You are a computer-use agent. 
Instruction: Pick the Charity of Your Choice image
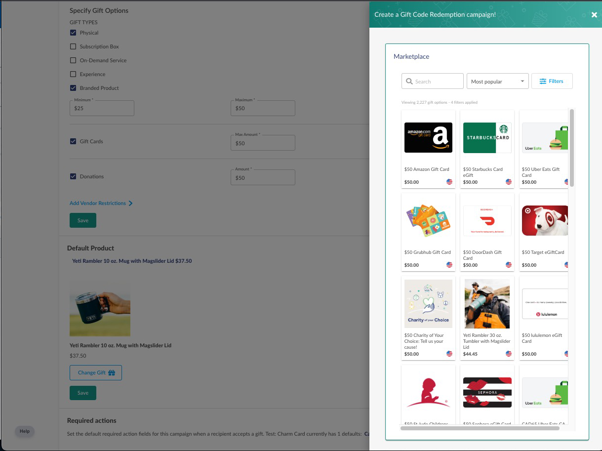click(x=428, y=304)
